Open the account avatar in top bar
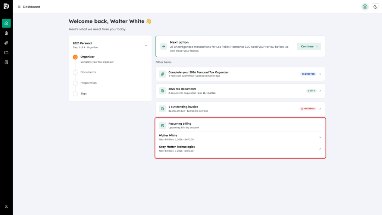382x215 pixels. [365, 7]
